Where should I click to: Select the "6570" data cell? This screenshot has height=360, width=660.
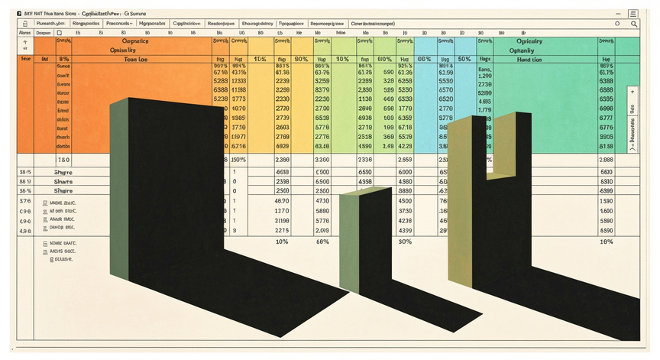point(446,90)
